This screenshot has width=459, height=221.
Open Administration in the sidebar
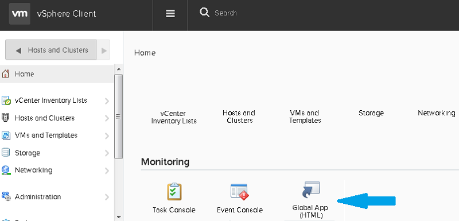[x=38, y=197]
